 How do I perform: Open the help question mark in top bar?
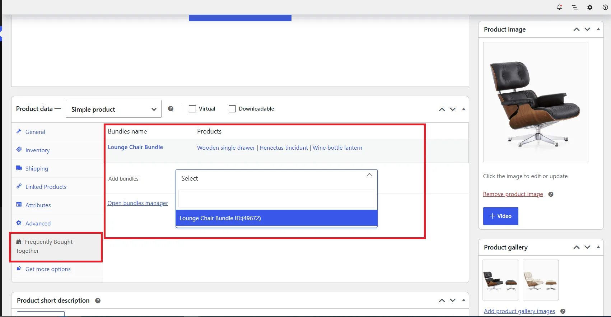click(605, 7)
